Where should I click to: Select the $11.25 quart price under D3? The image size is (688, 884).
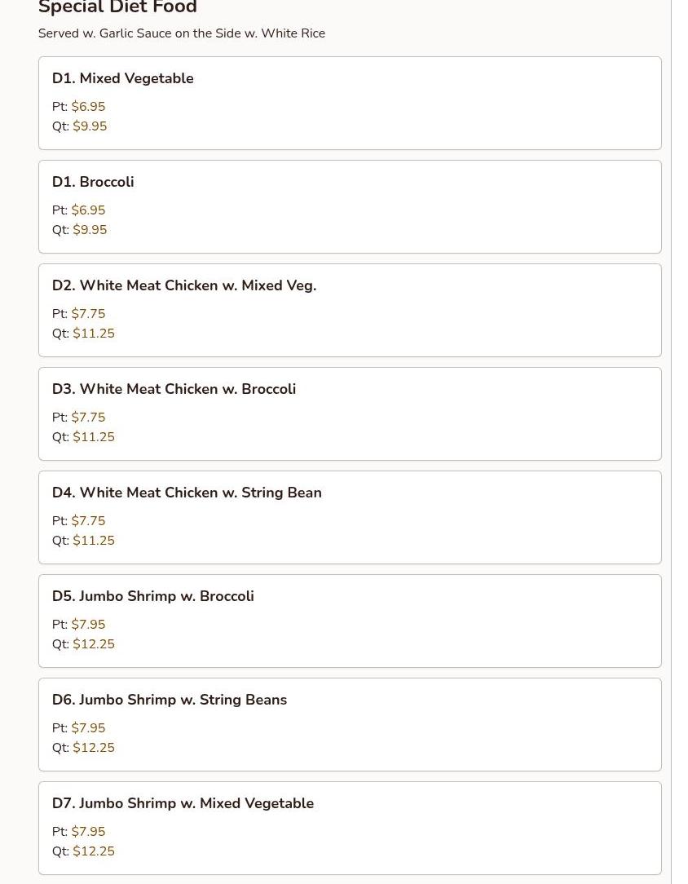pyautogui.click(x=94, y=437)
